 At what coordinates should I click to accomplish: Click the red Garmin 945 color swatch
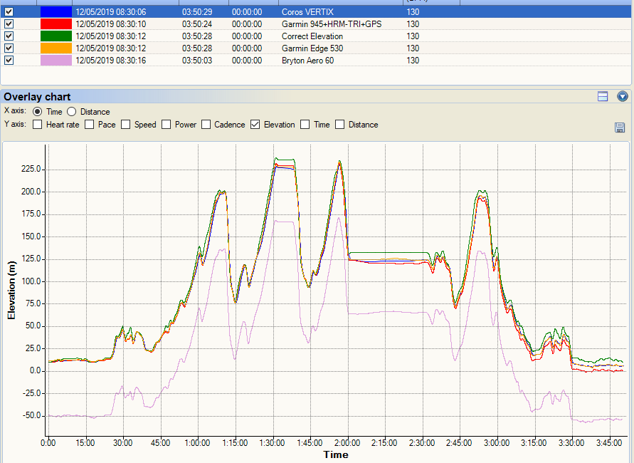point(56,24)
